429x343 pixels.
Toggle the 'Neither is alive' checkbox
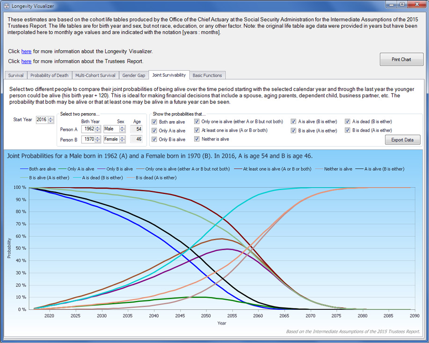(197, 139)
